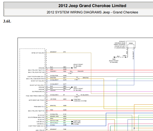Click 'EXHST VVT SOL DRV' label at pin 15
The height and width of the screenshot is (131, 153).
point(38,81)
